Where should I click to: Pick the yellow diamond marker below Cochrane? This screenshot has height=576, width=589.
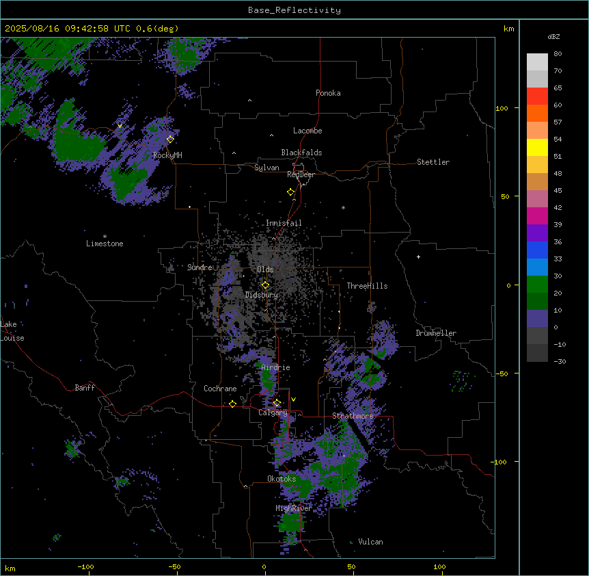232,404
